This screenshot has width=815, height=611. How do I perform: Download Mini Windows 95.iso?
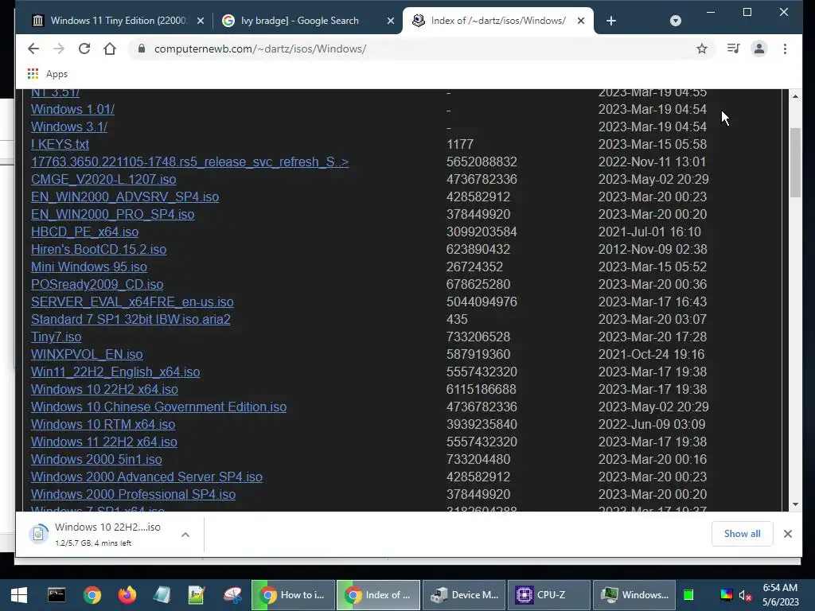(89, 267)
